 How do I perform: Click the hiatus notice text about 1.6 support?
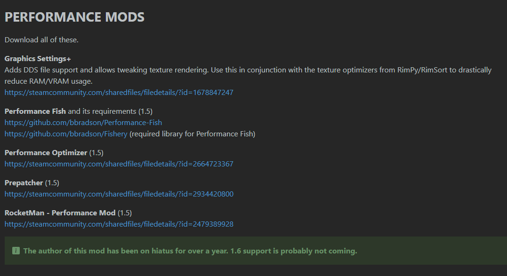pyautogui.click(x=190, y=251)
